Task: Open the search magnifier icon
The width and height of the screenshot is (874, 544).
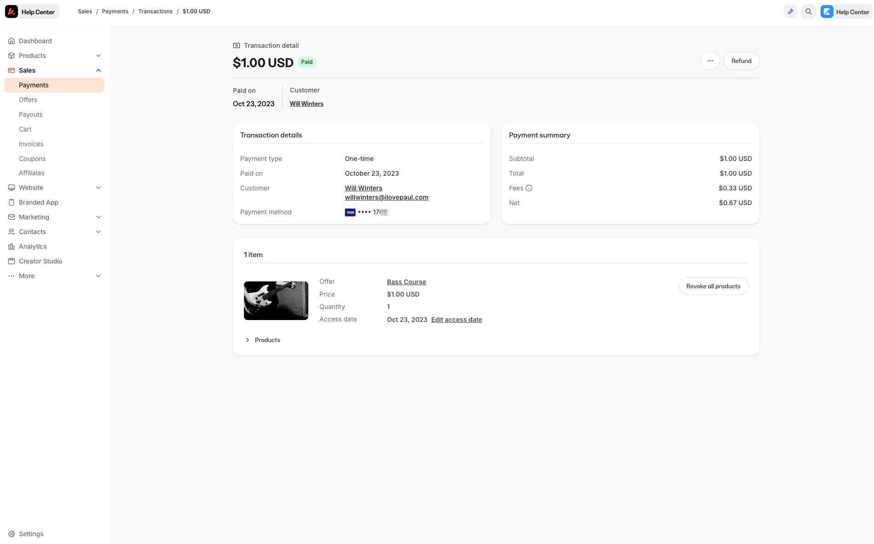Action: (x=809, y=12)
